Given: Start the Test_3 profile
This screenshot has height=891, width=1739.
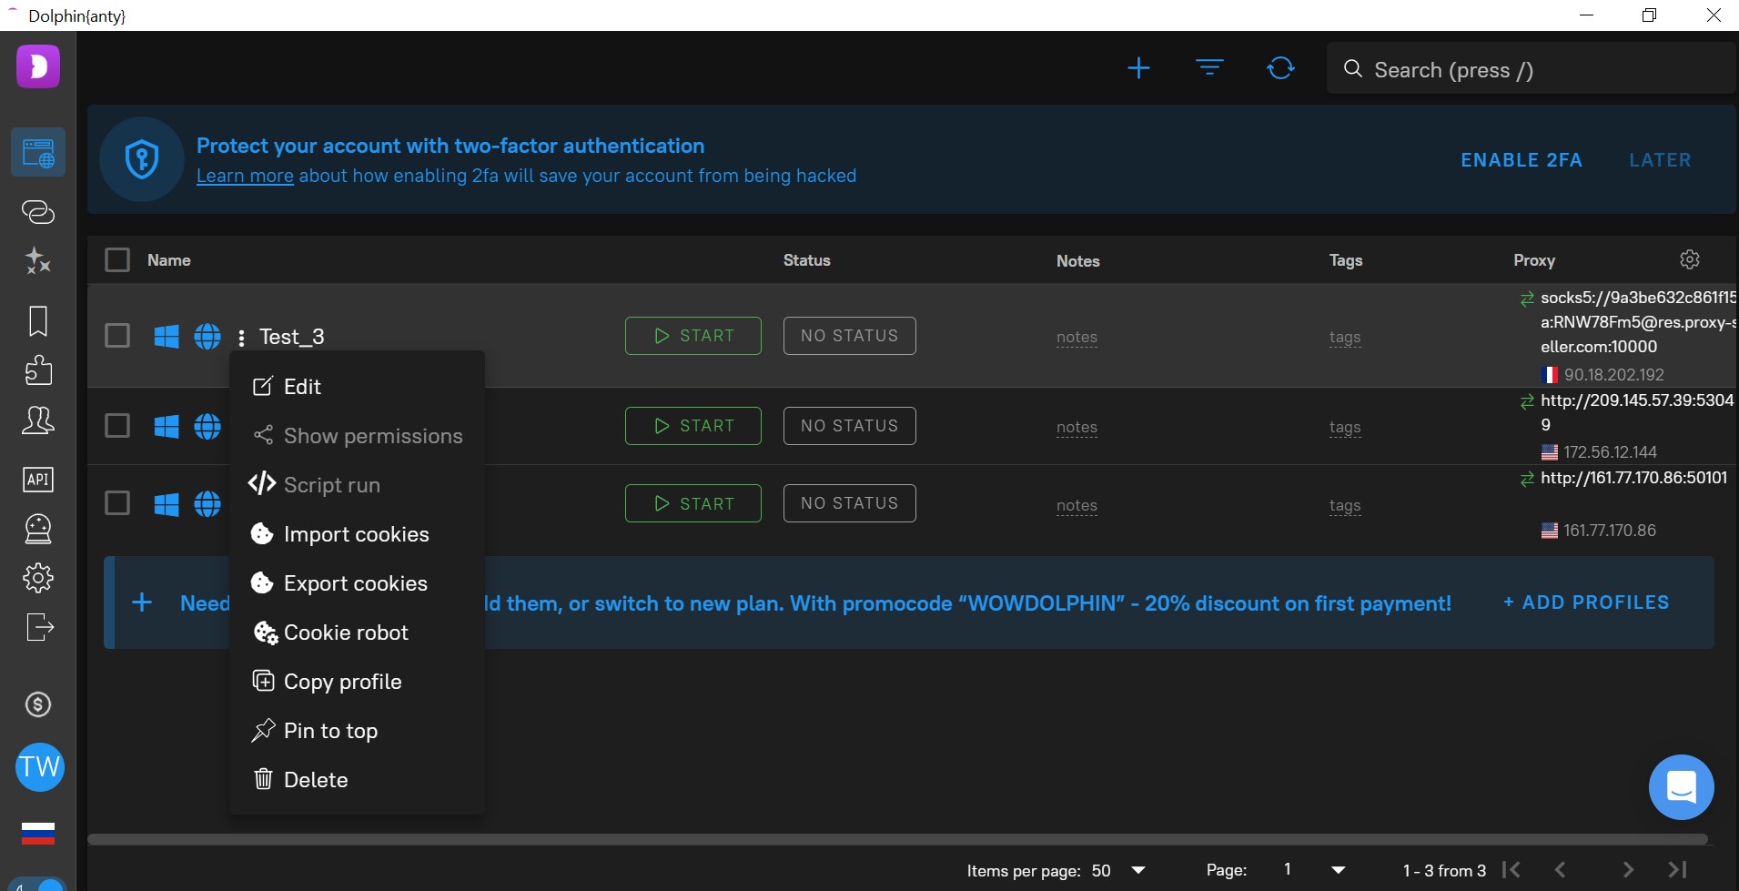Looking at the screenshot, I should (x=693, y=336).
